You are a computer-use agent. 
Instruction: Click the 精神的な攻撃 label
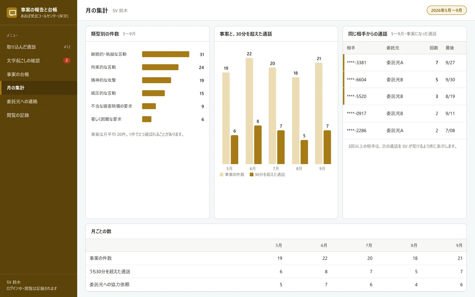pos(104,80)
